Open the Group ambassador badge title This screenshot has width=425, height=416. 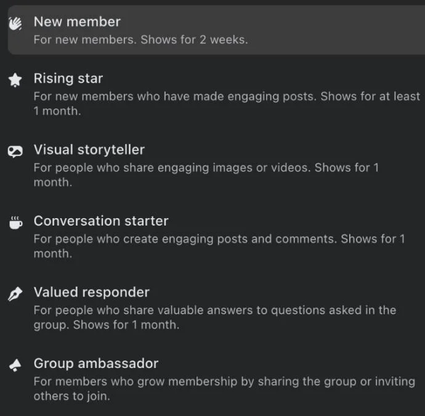click(x=96, y=364)
